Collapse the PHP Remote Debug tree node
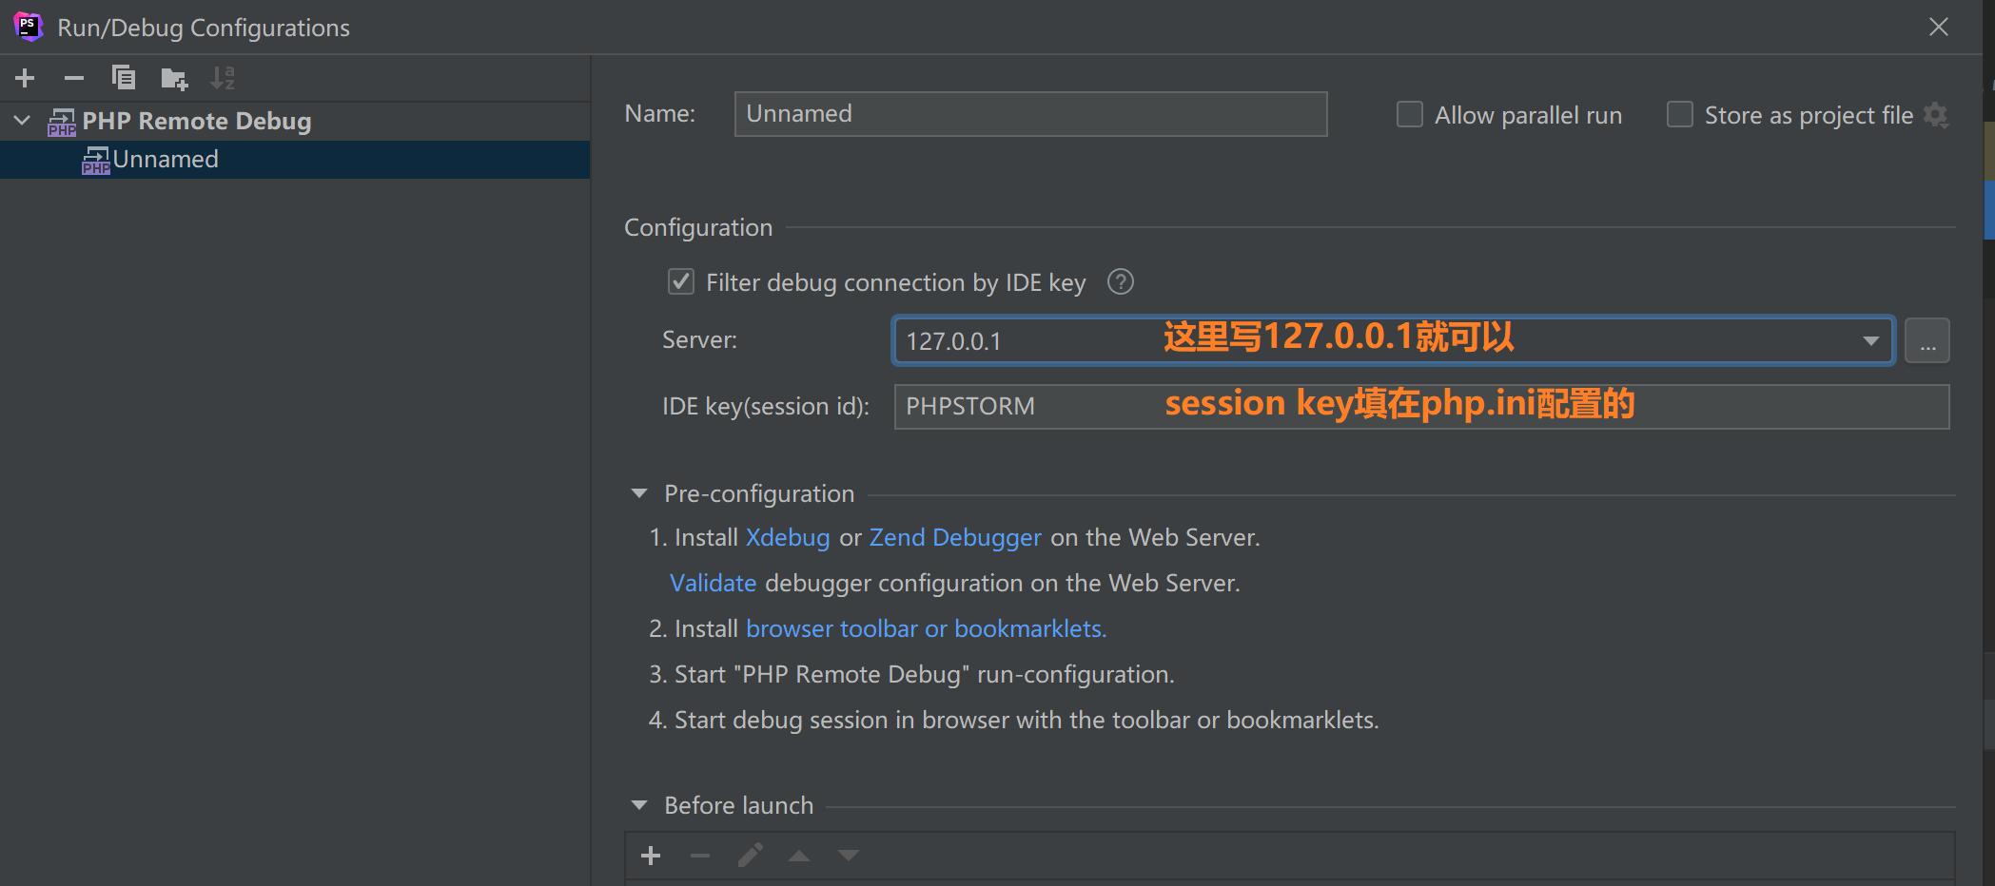1995x886 pixels. coord(23,121)
